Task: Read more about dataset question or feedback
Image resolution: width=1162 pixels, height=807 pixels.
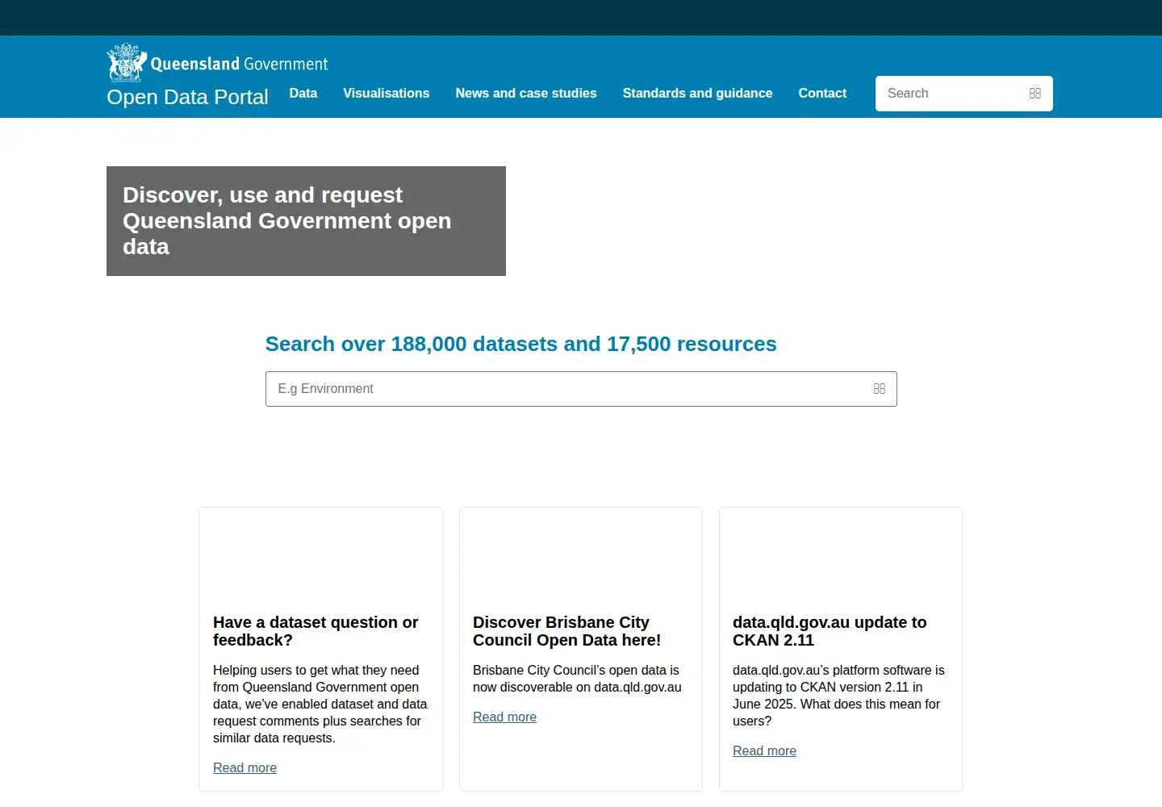Action: [245, 768]
